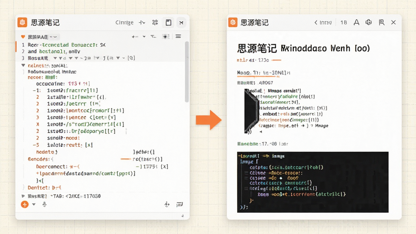Image resolution: width=416 pixels, height=234 pixels.
Task: Click the orange 思源笔记 logo in right window
Action: [x=233, y=22]
